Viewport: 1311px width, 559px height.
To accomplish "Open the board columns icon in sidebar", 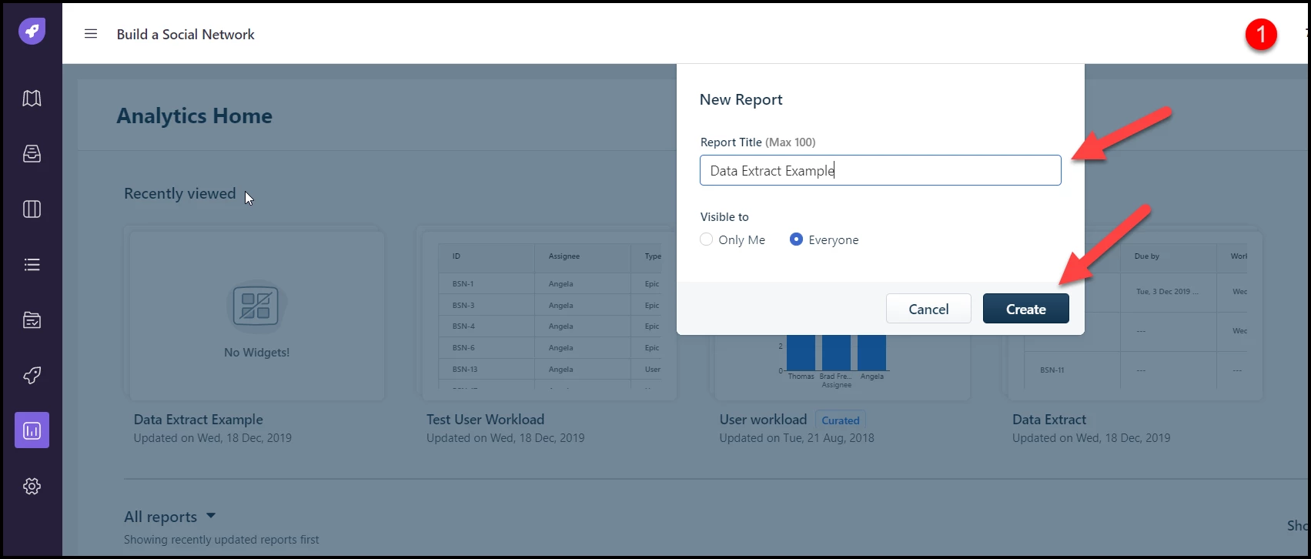I will 32,209.
